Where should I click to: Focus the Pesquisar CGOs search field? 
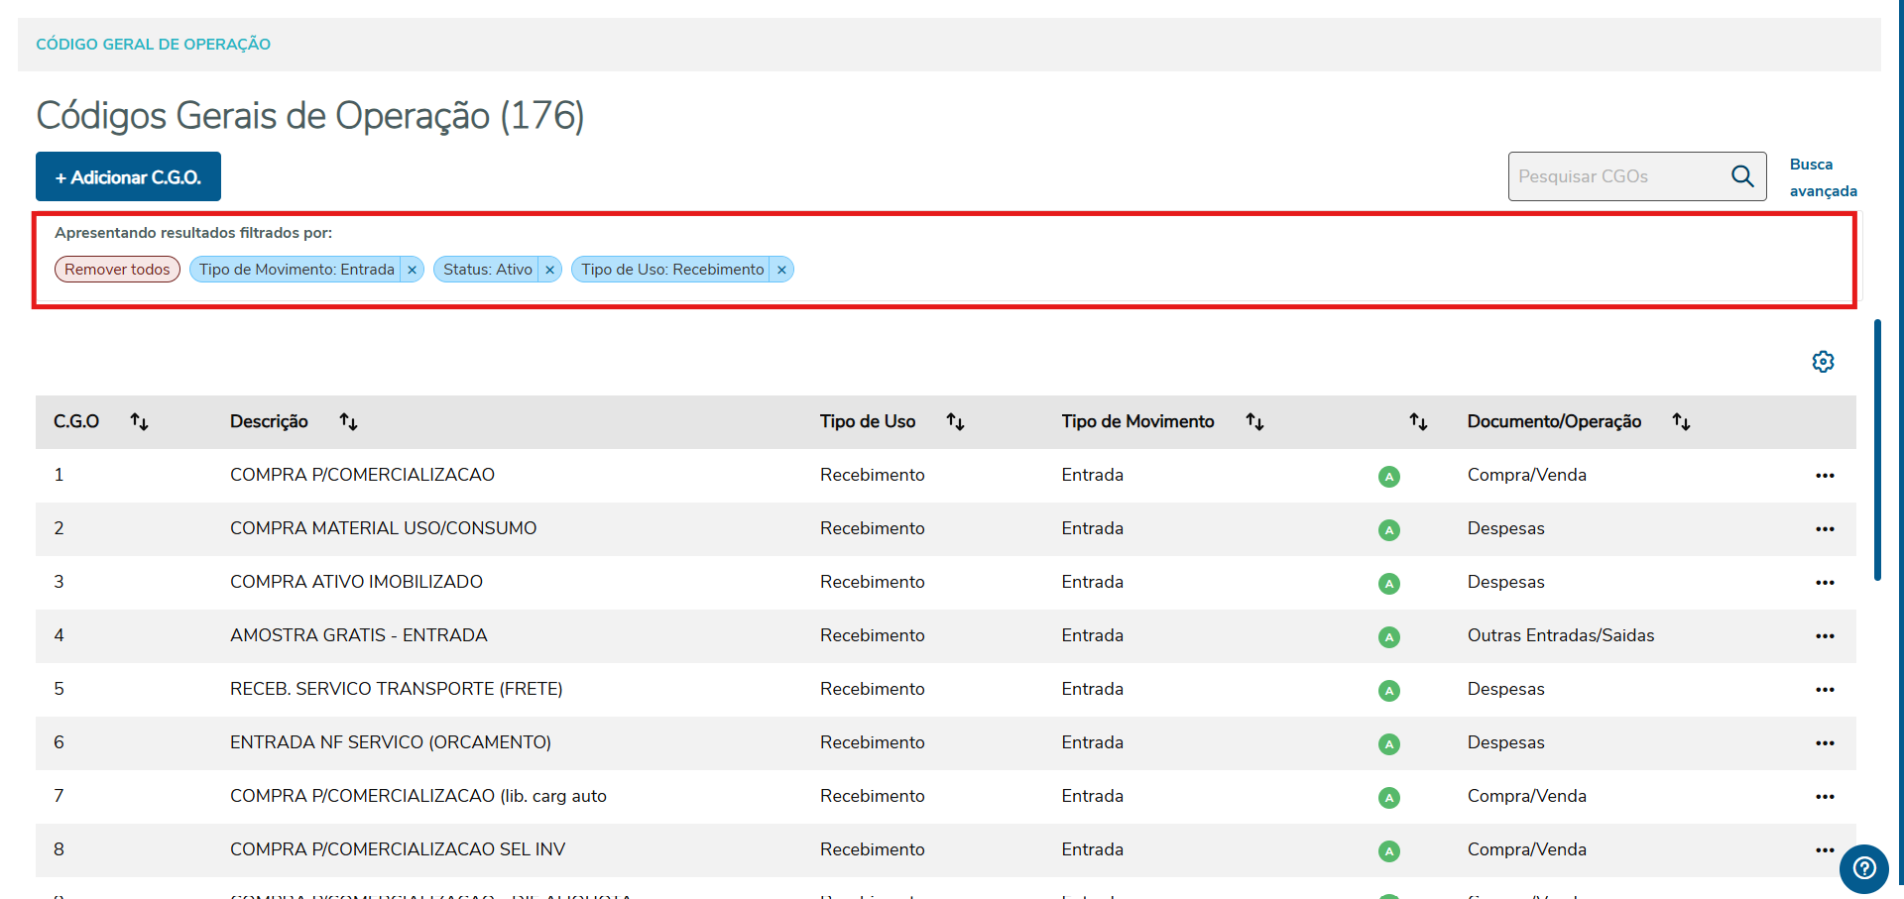click(x=1616, y=176)
